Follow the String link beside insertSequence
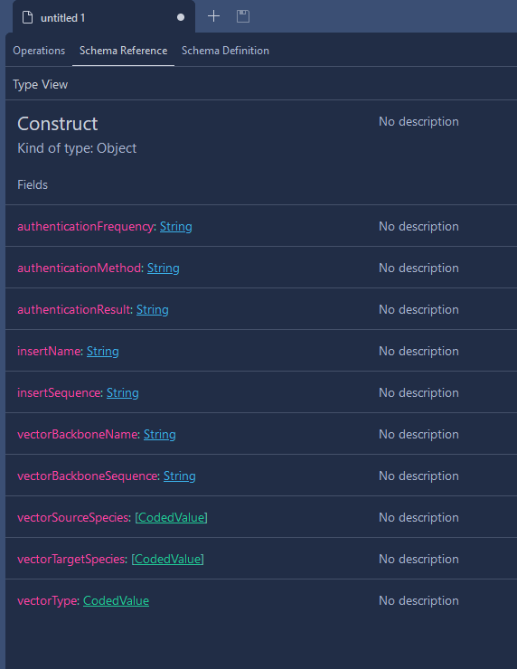Image resolution: width=517 pixels, height=669 pixels. (122, 393)
